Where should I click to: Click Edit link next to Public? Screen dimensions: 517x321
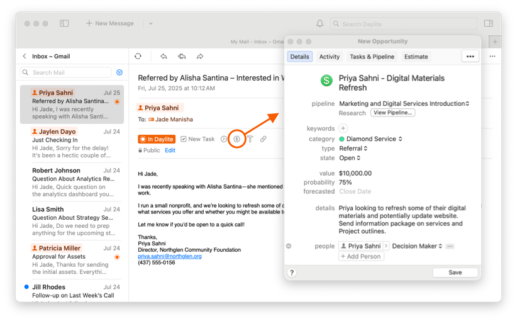click(170, 150)
